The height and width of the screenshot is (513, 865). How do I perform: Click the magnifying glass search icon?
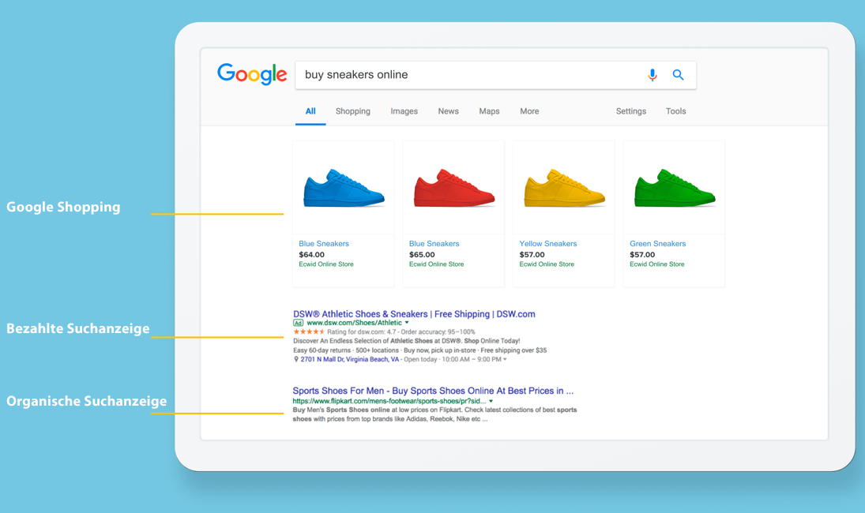pos(678,74)
